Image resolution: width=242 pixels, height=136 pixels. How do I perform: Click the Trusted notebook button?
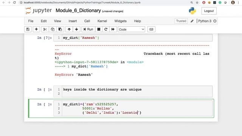[x=181, y=21]
